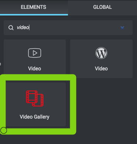This screenshot has width=137, height=144.
Task: Select the WordPress Video widget
Action: (101, 59)
